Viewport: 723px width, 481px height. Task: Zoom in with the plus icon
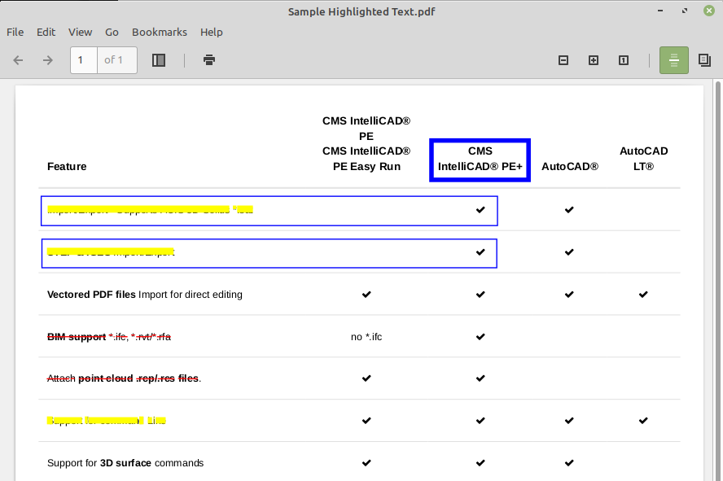(594, 60)
